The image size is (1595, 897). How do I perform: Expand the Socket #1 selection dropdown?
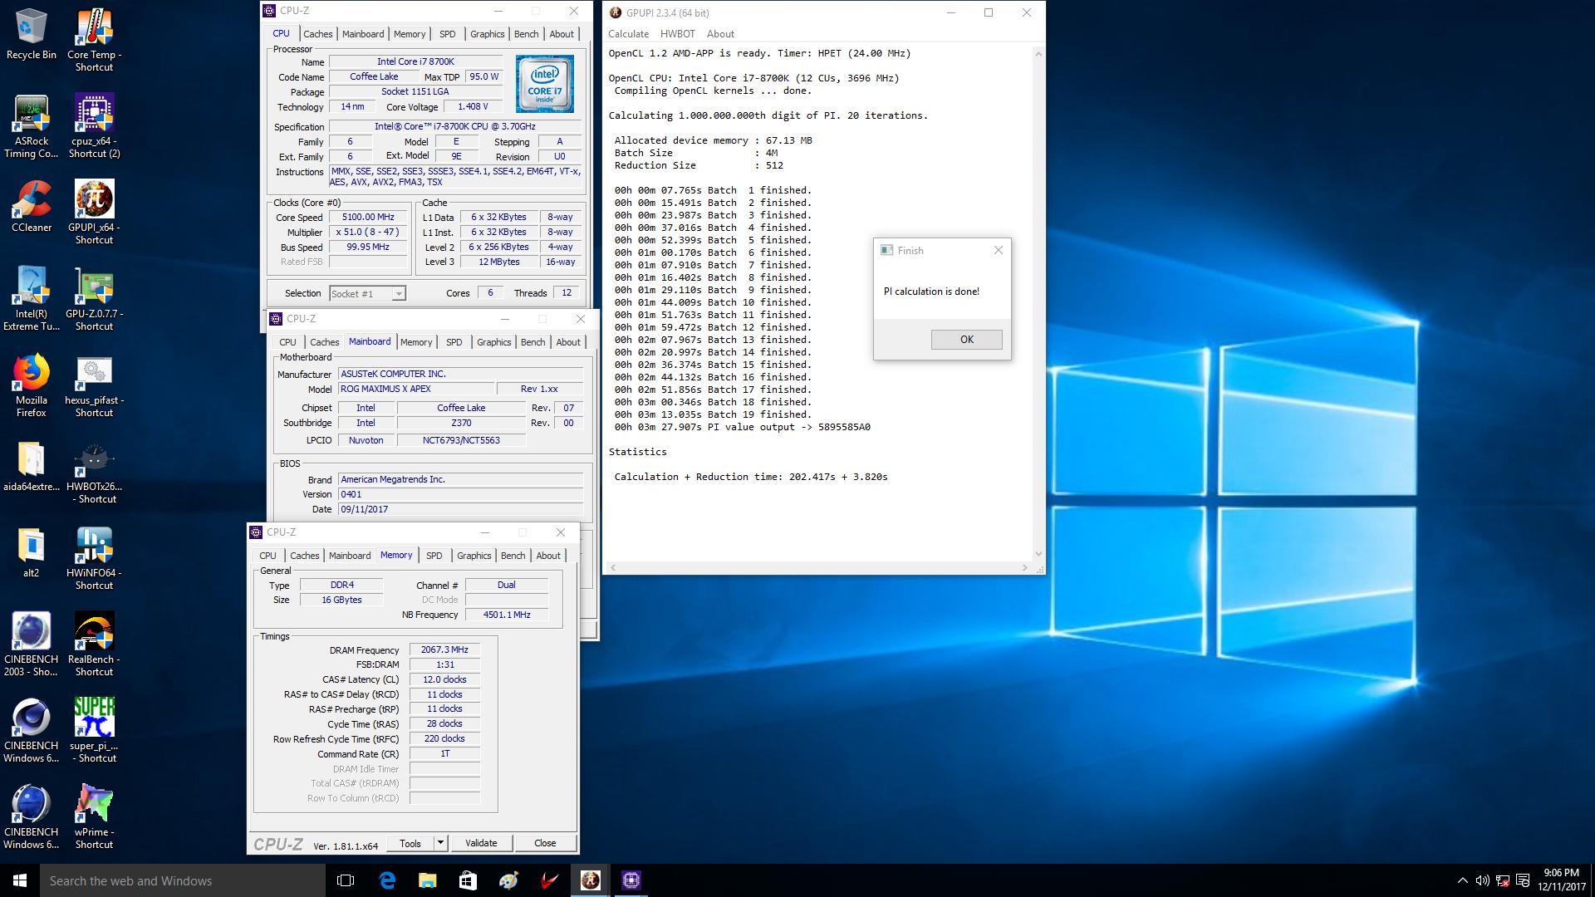[399, 293]
